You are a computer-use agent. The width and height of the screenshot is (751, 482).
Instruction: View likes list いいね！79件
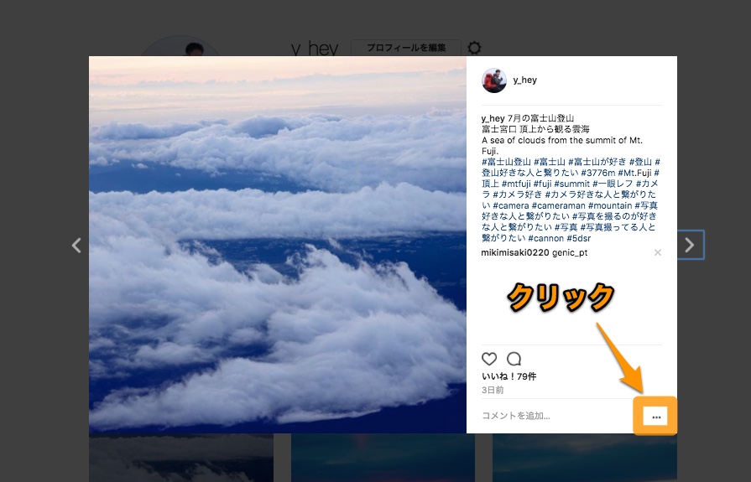click(508, 376)
